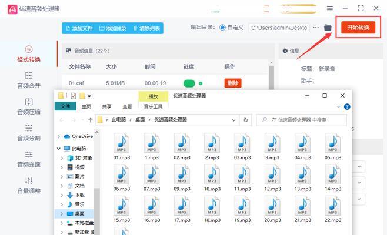387x235 pixels.
Task: Select the 自定义 output directory radio button
Action: (x=222, y=28)
